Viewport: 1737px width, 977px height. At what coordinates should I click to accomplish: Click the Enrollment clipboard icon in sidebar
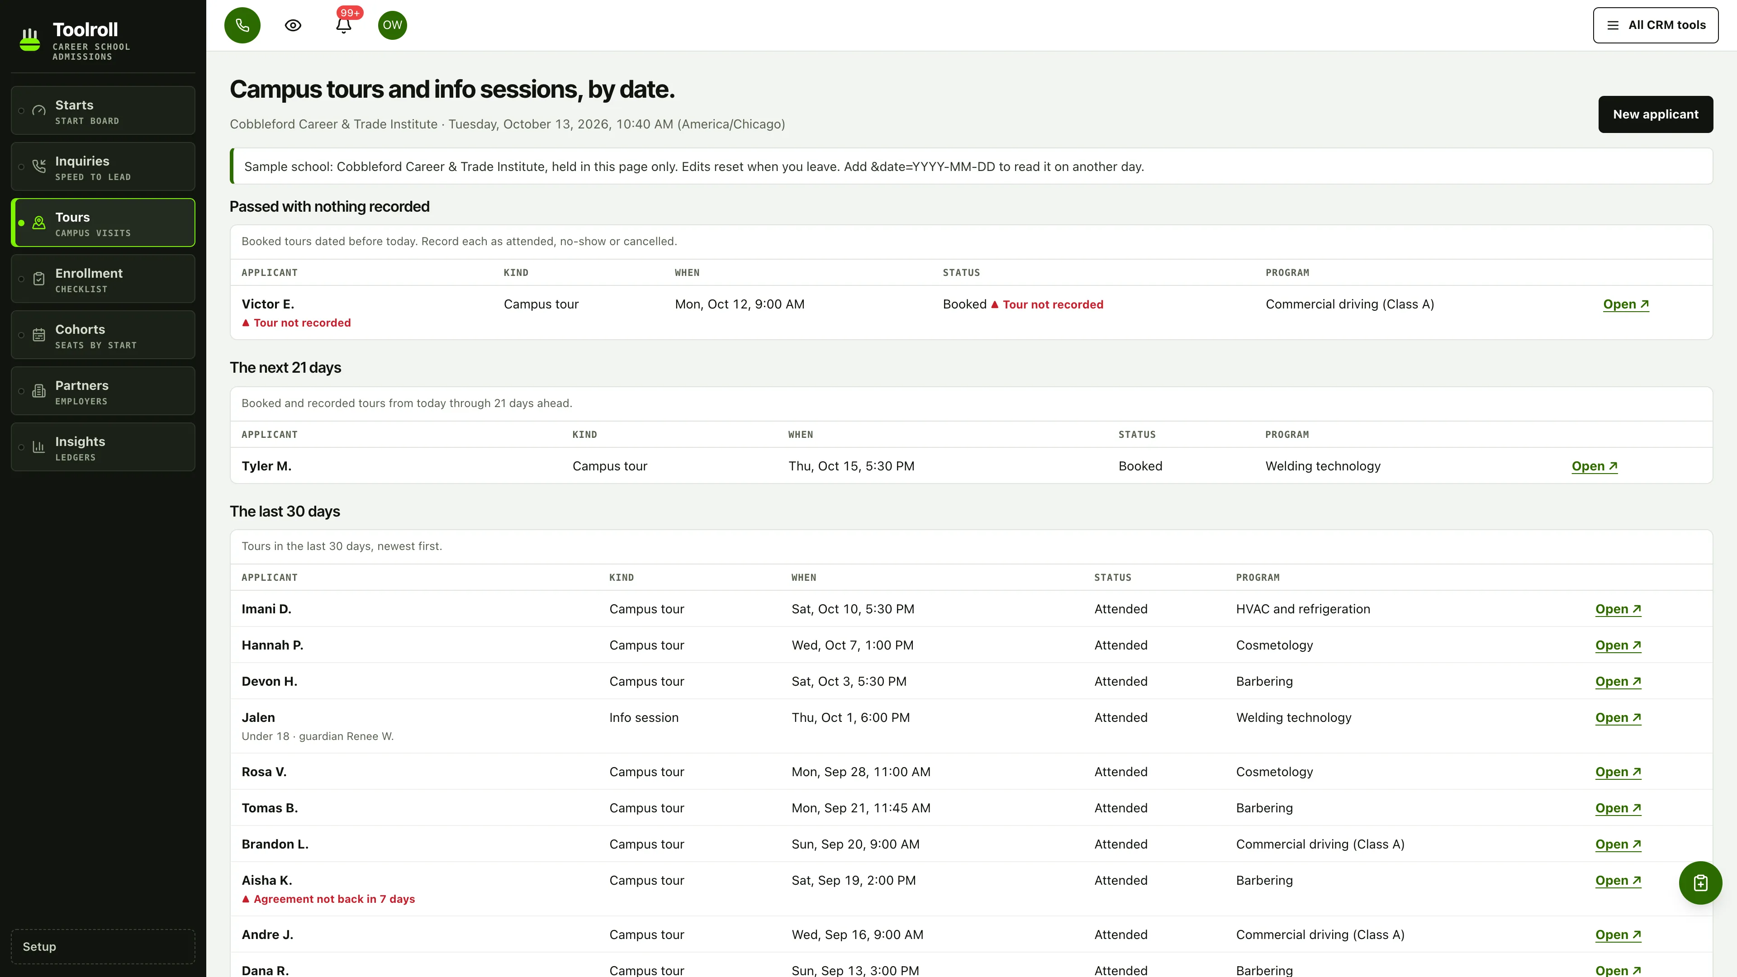coord(39,279)
